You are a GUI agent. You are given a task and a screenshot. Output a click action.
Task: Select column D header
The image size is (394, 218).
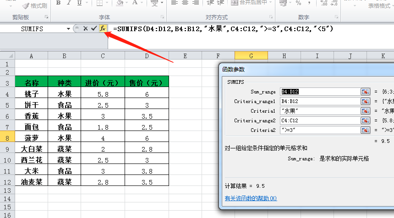[x=147, y=56]
